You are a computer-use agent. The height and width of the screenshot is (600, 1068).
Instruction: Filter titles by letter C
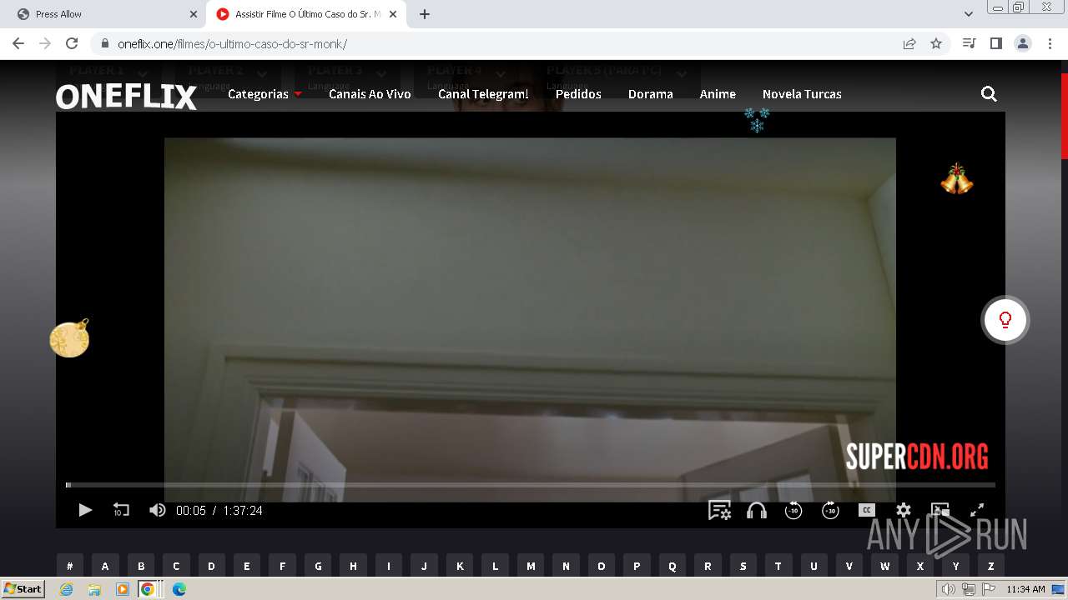176,566
